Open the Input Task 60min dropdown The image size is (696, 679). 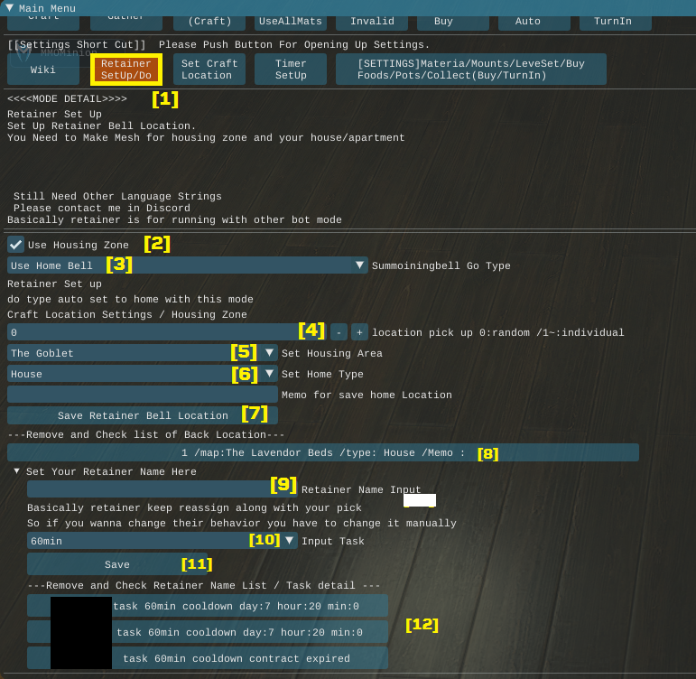pos(162,541)
